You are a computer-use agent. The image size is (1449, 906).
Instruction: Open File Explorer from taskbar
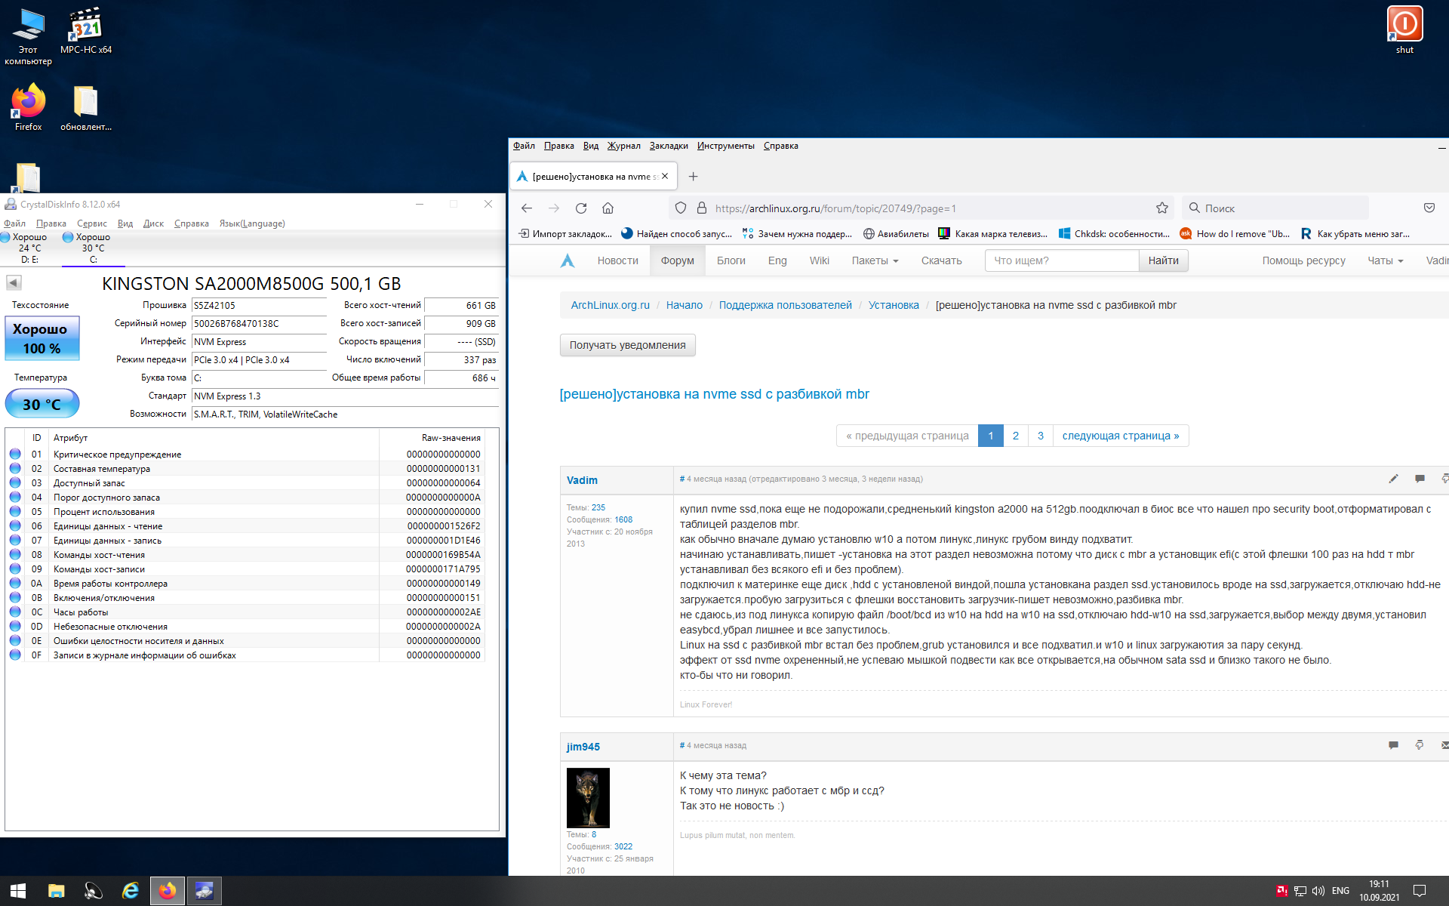(x=57, y=891)
